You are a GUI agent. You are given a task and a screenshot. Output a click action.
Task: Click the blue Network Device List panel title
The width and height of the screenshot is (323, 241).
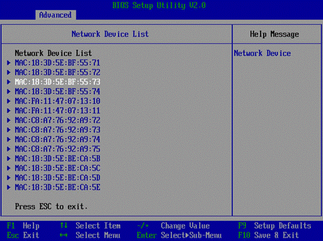pyautogui.click(x=110, y=34)
